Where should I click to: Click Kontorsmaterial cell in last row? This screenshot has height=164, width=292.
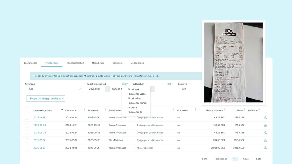click(x=145, y=148)
